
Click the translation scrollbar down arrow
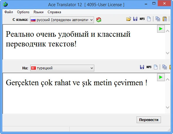168,107
